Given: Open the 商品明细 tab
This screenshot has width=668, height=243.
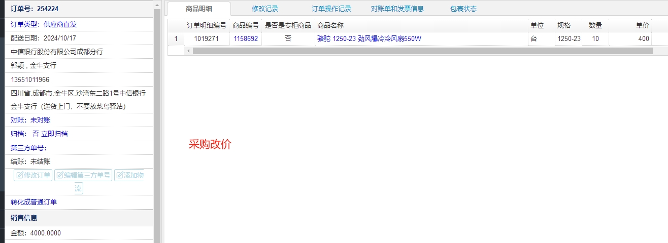Looking at the screenshot, I should [199, 9].
